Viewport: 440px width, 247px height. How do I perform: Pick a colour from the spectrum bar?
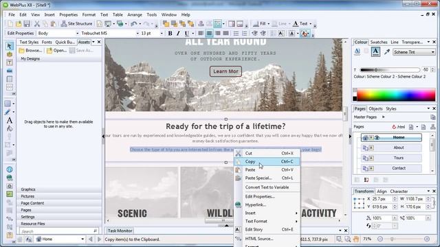pos(396,95)
